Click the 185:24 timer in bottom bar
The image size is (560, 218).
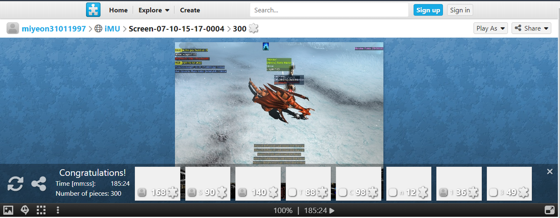click(x=315, y=211)
